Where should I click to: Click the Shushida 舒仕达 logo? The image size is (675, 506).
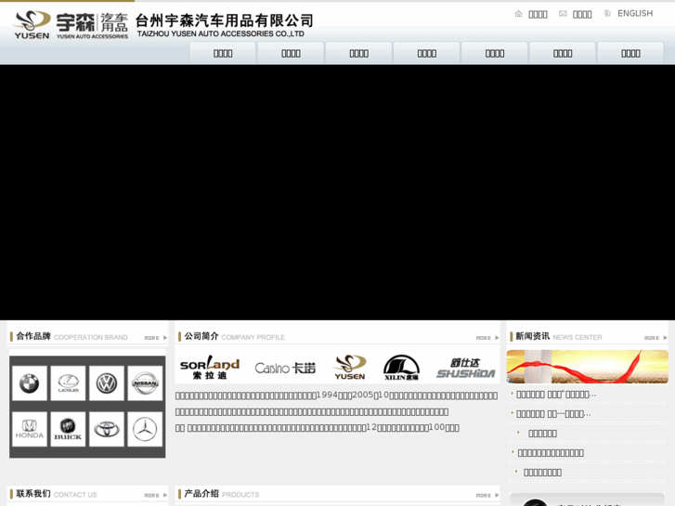click(x=466, y=369)
